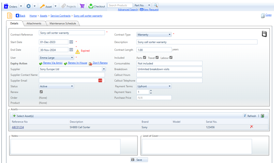
Task: Open the User dropdown Emma Large
Action: pos(56,58)
